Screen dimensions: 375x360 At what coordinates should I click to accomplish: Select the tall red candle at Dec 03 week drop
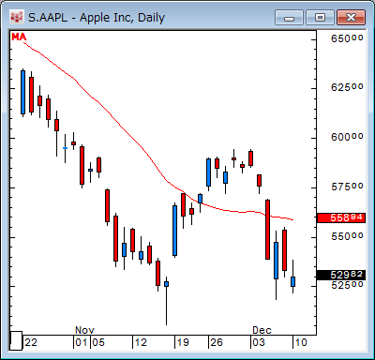coord(267,230)
